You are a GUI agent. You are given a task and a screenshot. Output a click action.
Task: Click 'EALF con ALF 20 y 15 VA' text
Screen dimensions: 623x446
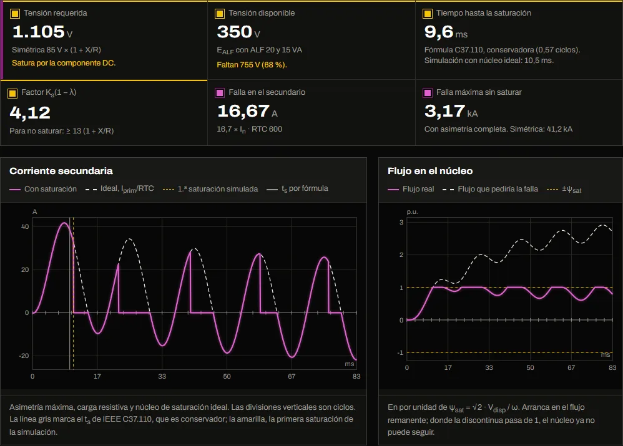coord(260,50)
